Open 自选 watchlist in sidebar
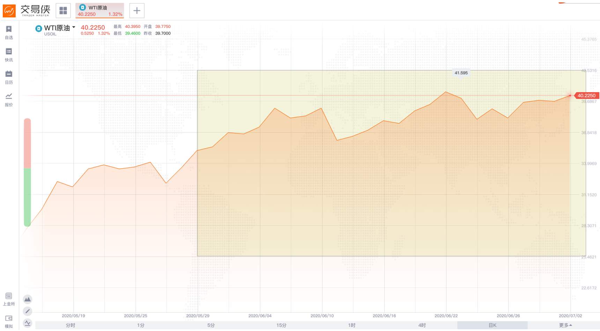Screen dimensions: 600x331 [x=9, y=32]
